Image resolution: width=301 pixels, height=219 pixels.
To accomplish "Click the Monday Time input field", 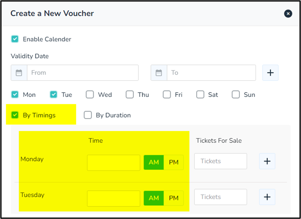I will [113, 163].
